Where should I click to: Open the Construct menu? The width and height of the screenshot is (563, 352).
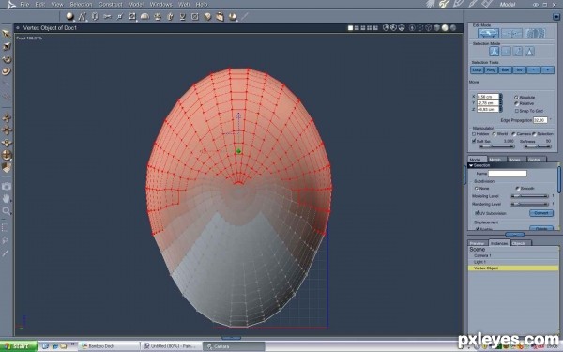111,5
